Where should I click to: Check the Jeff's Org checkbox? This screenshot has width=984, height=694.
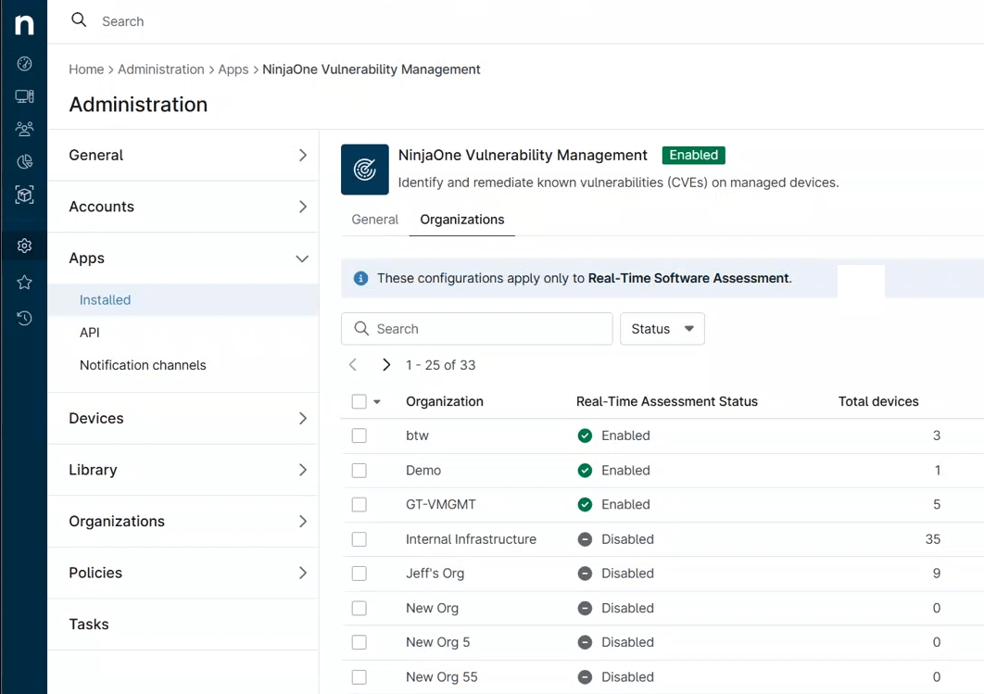coord(359,574)
